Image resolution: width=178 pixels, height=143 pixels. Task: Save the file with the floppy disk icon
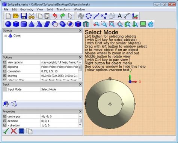[x=24, y=16]
